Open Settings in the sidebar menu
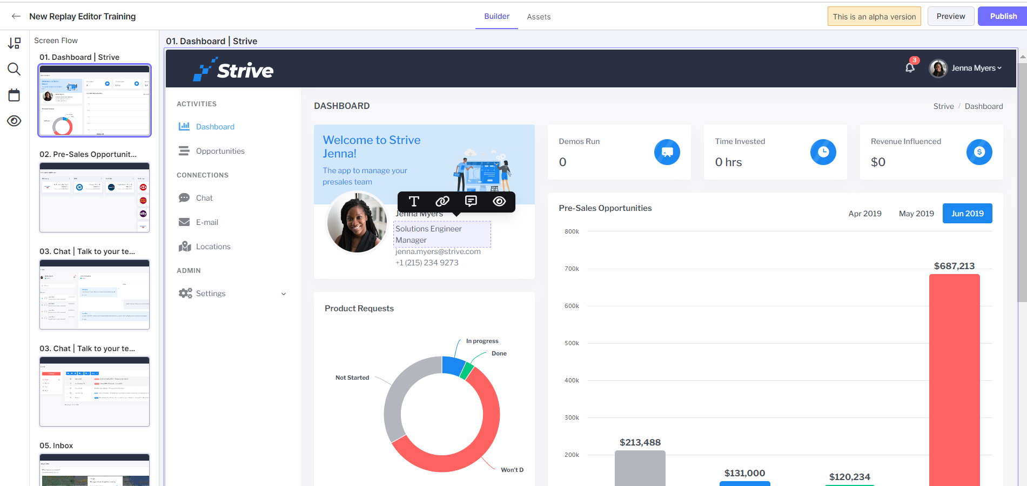 pyautogui.click(x=211, y=293)
